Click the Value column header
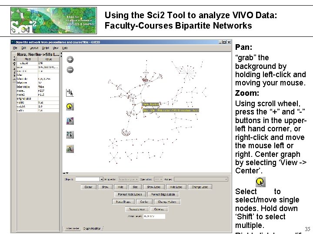313x234 pixels. click(x=49, y=59)
